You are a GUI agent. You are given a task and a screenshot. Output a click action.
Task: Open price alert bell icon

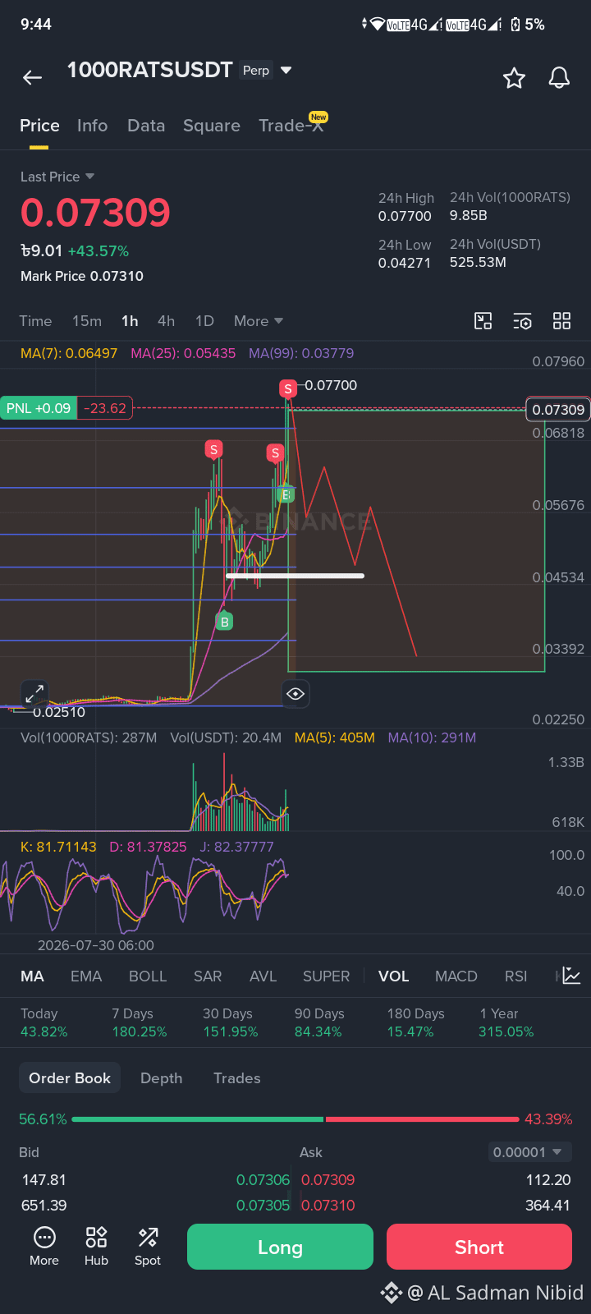pyautogui.click(x=559, y=78)
